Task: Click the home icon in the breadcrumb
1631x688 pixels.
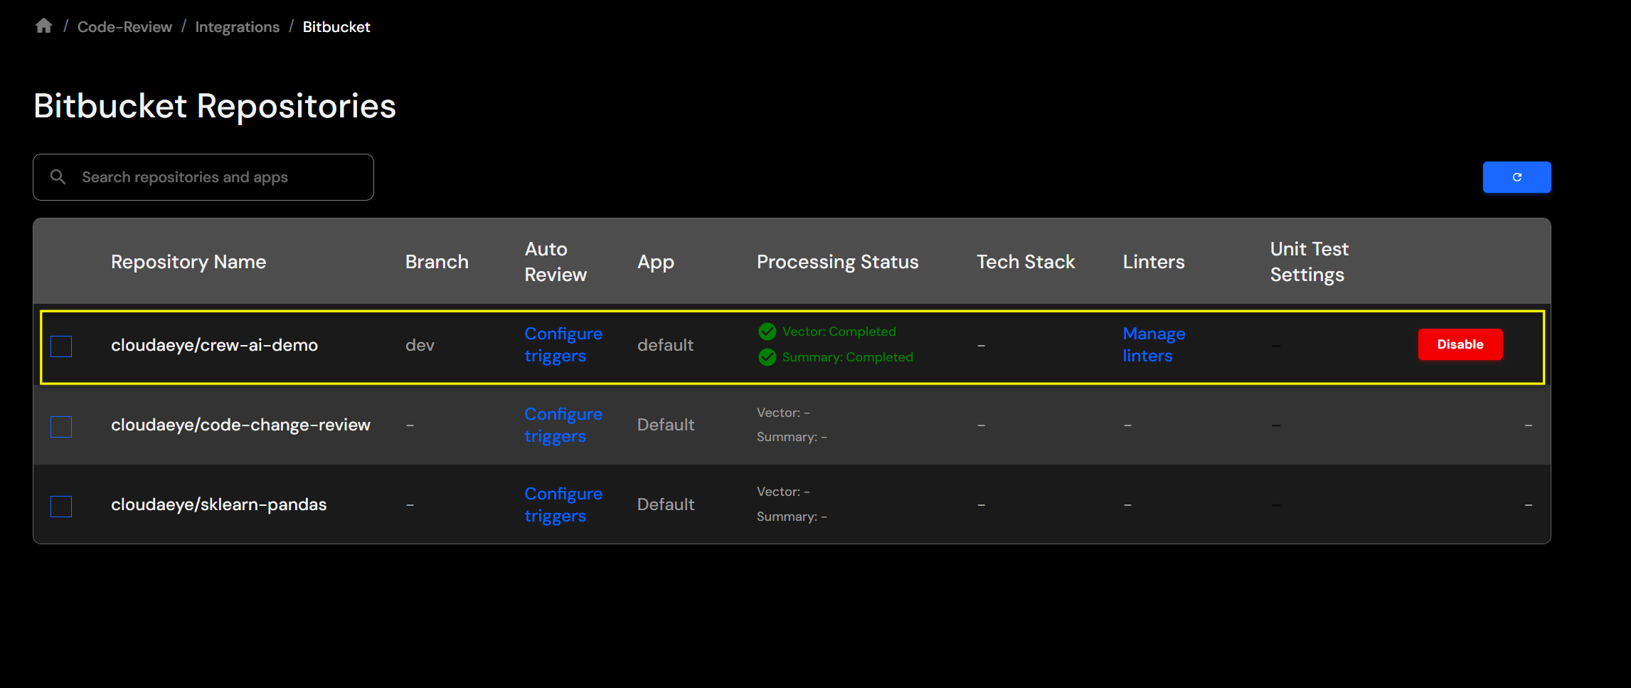Action: click(x=43, y=25)
